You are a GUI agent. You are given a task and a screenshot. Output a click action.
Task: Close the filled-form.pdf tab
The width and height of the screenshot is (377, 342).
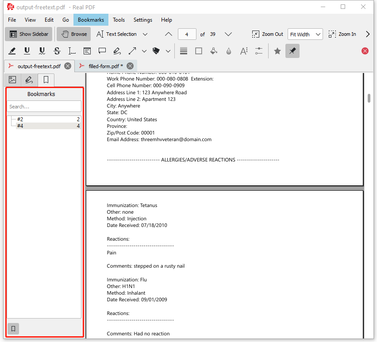click(130, 66)
